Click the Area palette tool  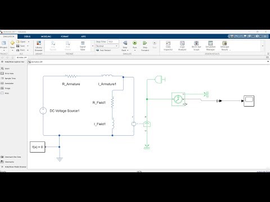click(5, 93)
